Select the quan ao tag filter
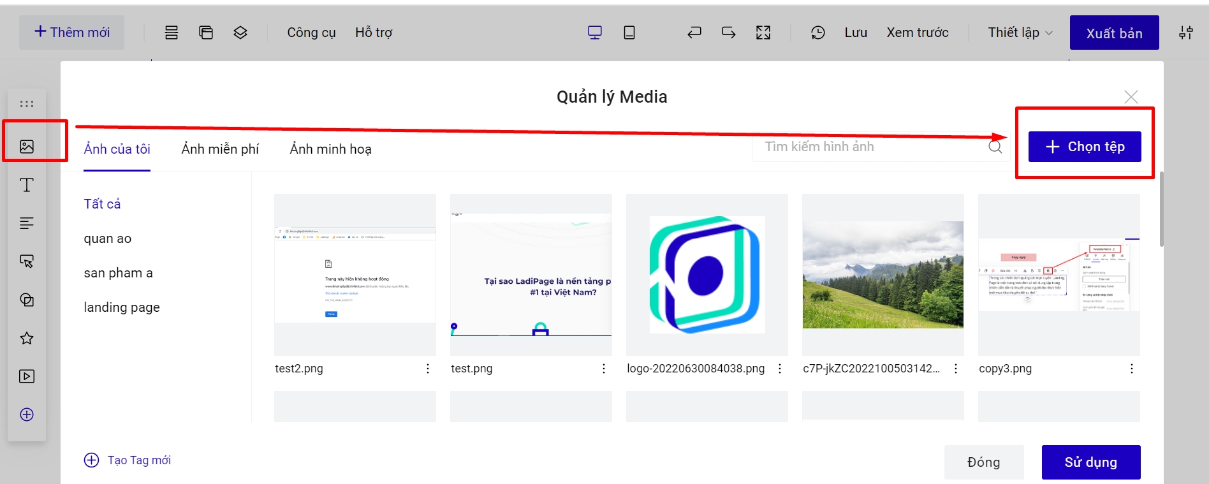 click(107, 238)
